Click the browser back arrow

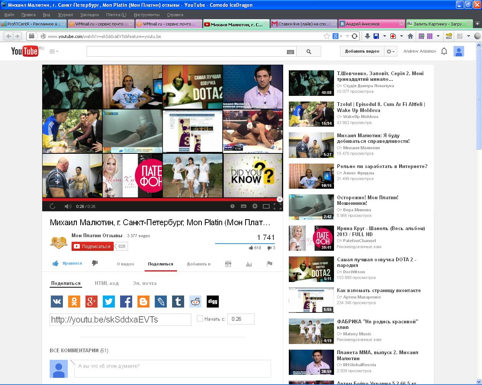9,36
